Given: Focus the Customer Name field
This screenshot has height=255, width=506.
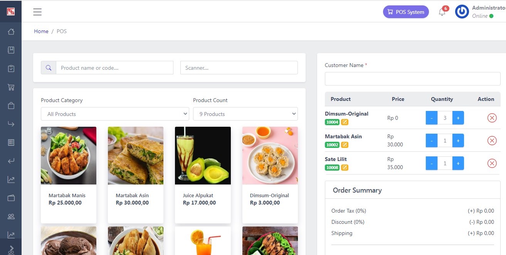Looking at the screenshot, I should pyautogui.click(x=412, y=79).
